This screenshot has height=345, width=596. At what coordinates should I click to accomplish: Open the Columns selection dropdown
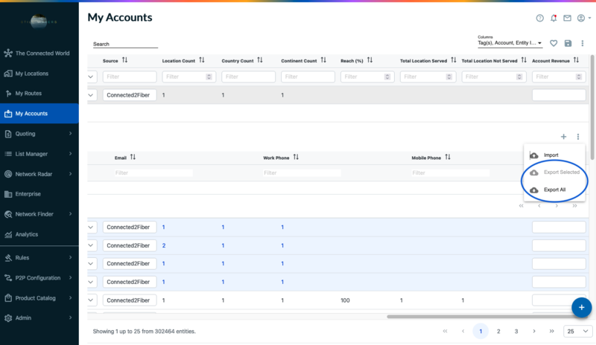(510, 43)
